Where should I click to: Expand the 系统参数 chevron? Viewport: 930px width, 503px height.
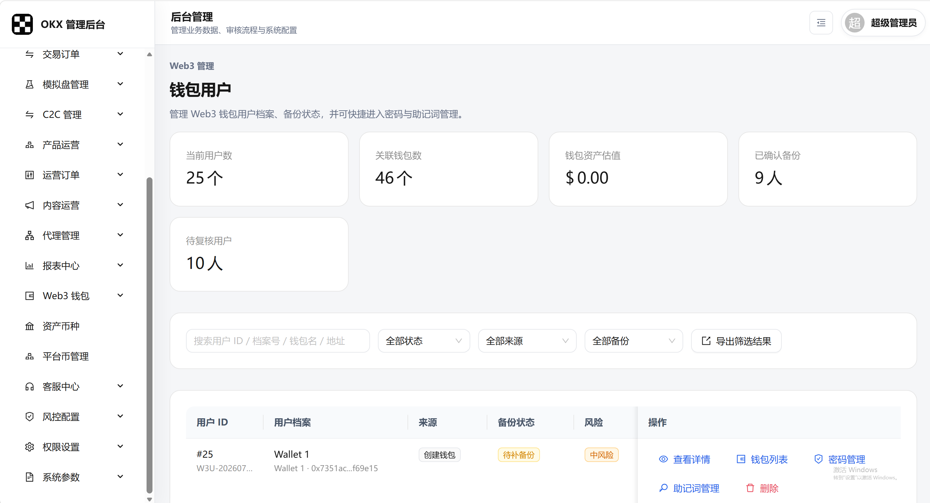[120, 477]
